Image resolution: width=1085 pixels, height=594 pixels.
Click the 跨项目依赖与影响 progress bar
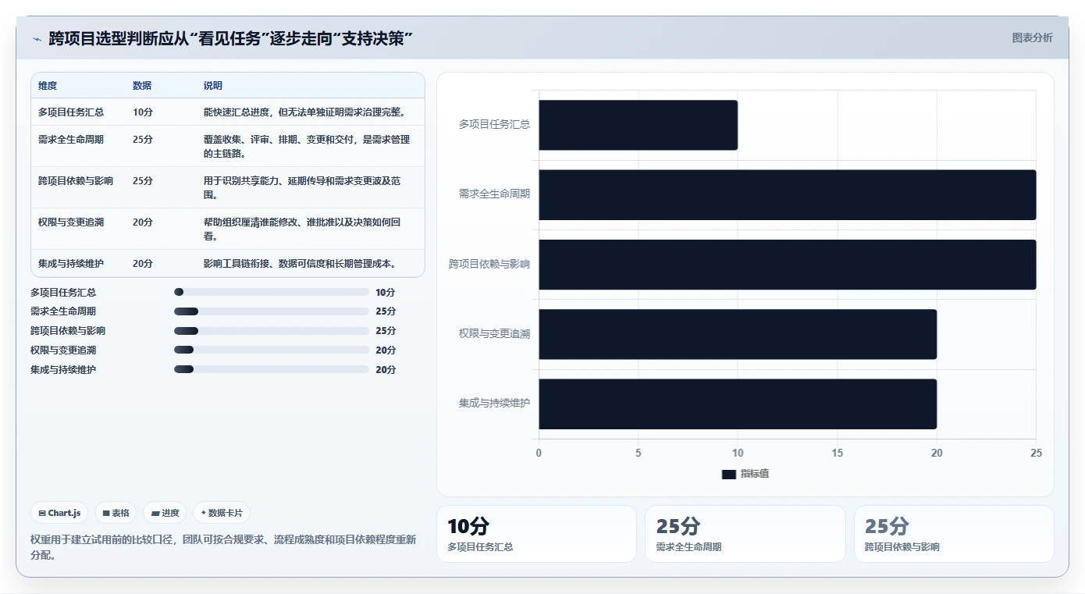click(x=272, y=330)
